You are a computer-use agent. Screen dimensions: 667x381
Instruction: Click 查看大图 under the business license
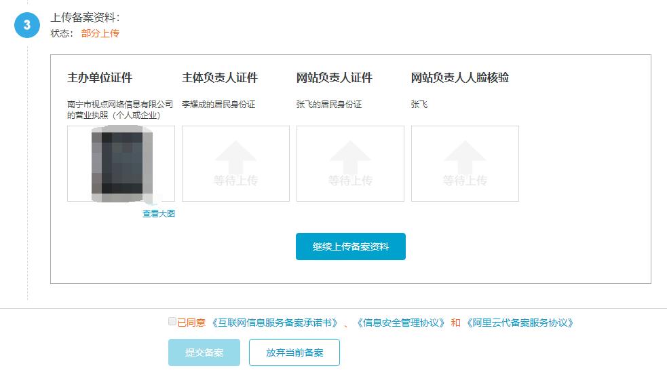[x=159, y=214]
